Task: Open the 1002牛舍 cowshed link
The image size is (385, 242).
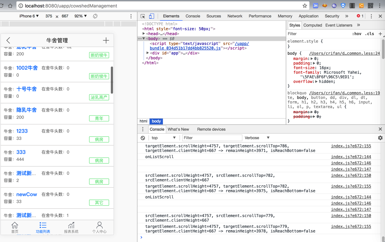Action: (x=27, y=68)
